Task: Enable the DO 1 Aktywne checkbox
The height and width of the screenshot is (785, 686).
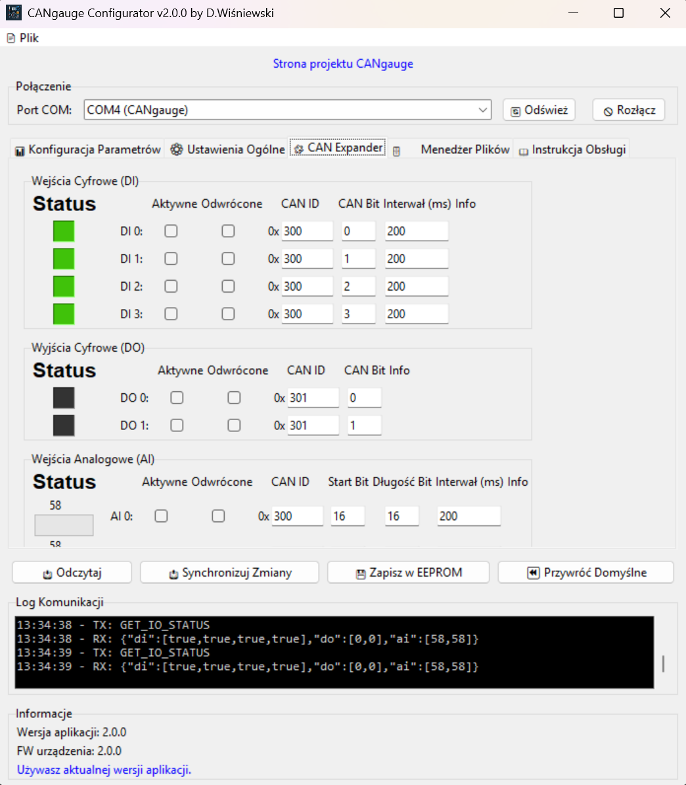Action: coord(177,425)
